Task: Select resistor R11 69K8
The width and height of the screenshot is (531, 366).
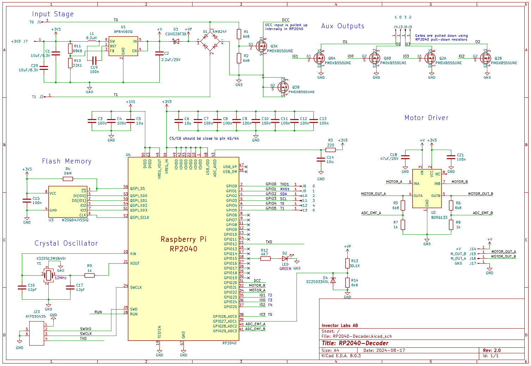Action: [x=70, y=49]
